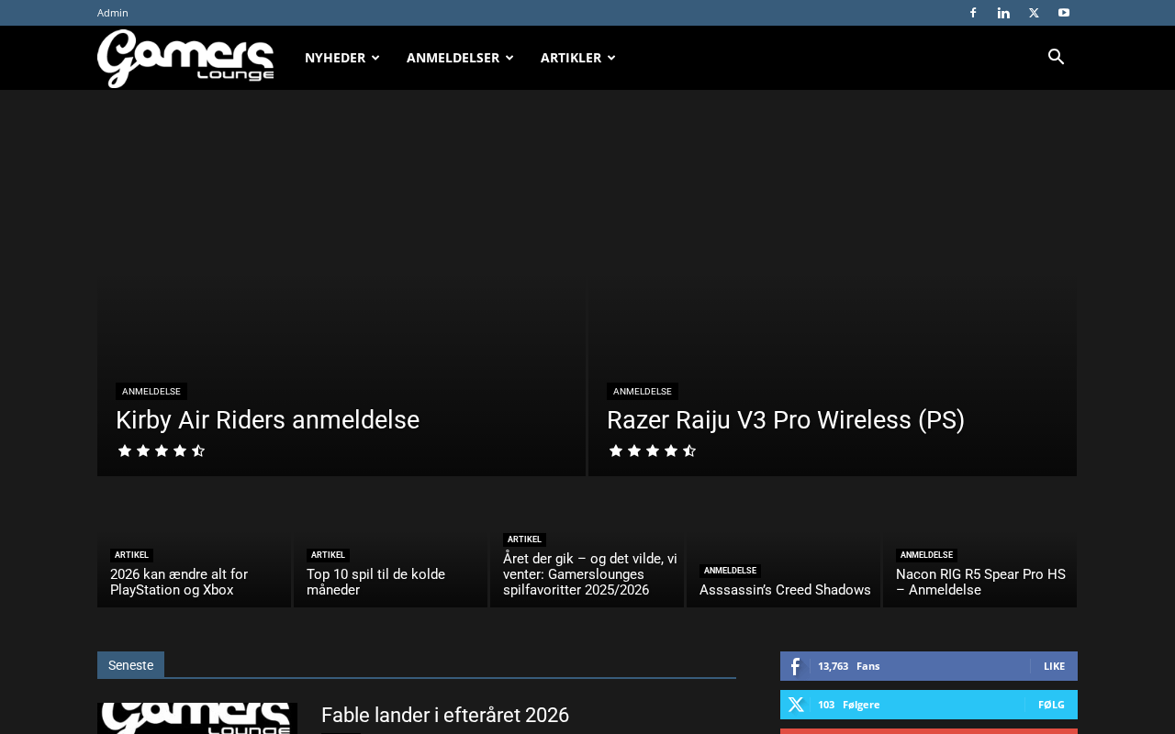This screenshot has width=1175, height=734.
Task: Open '2026 kan ændre alt for PlayStation og Xbox'
Action: coord(179,583)
